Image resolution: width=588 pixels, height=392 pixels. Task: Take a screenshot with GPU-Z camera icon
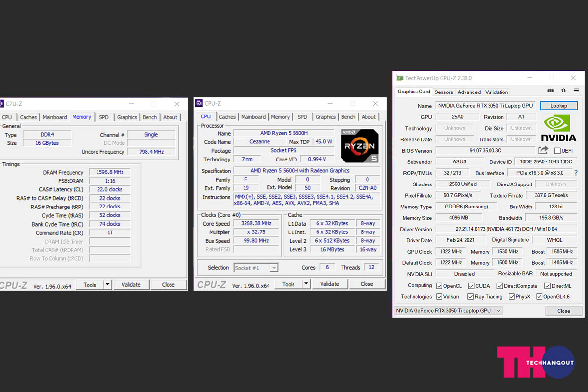click(551, 91)
